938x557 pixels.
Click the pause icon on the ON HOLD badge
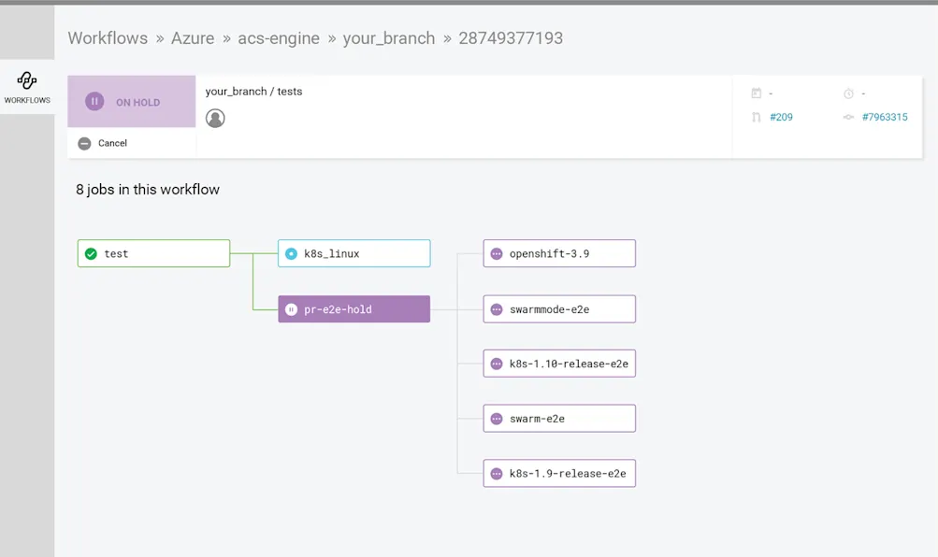(x=94, y=101)
